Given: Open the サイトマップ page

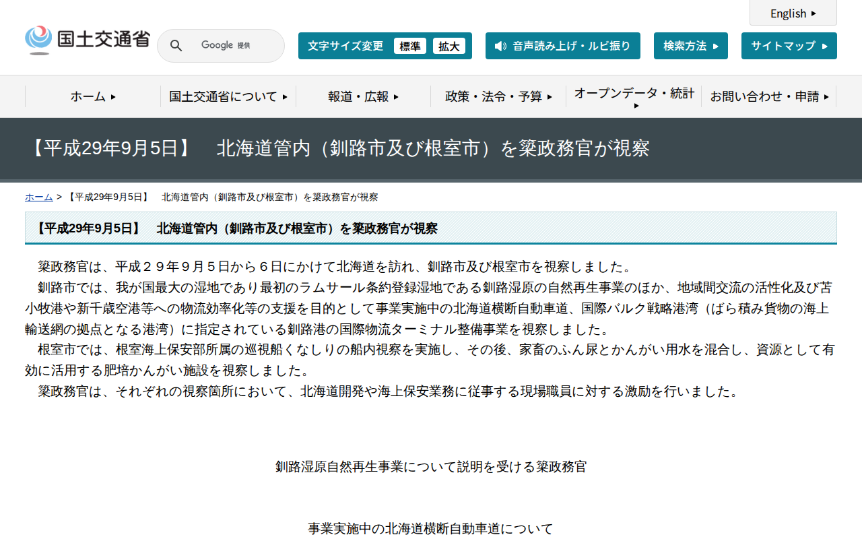Looking at the screenshot, I should point(789,45).
